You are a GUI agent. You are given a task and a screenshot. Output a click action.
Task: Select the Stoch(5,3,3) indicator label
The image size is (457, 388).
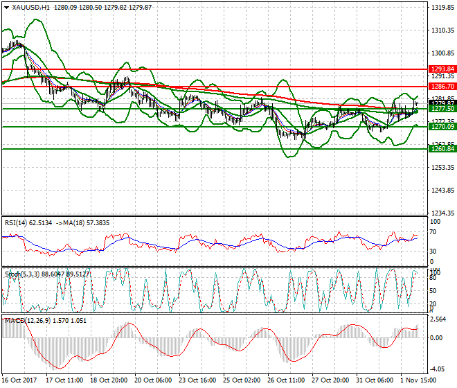(21, 274)
